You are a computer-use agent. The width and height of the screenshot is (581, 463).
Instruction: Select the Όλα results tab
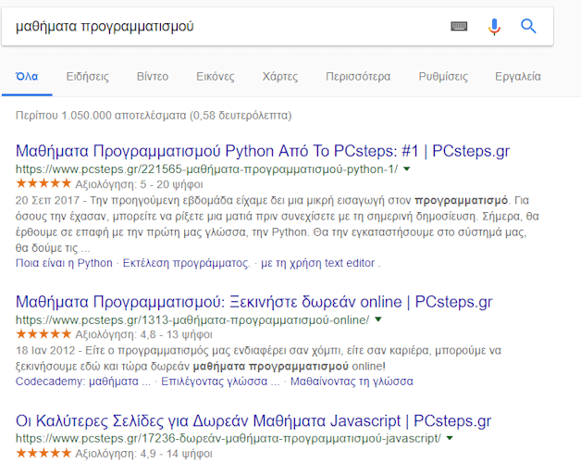[x=27, y=77]
